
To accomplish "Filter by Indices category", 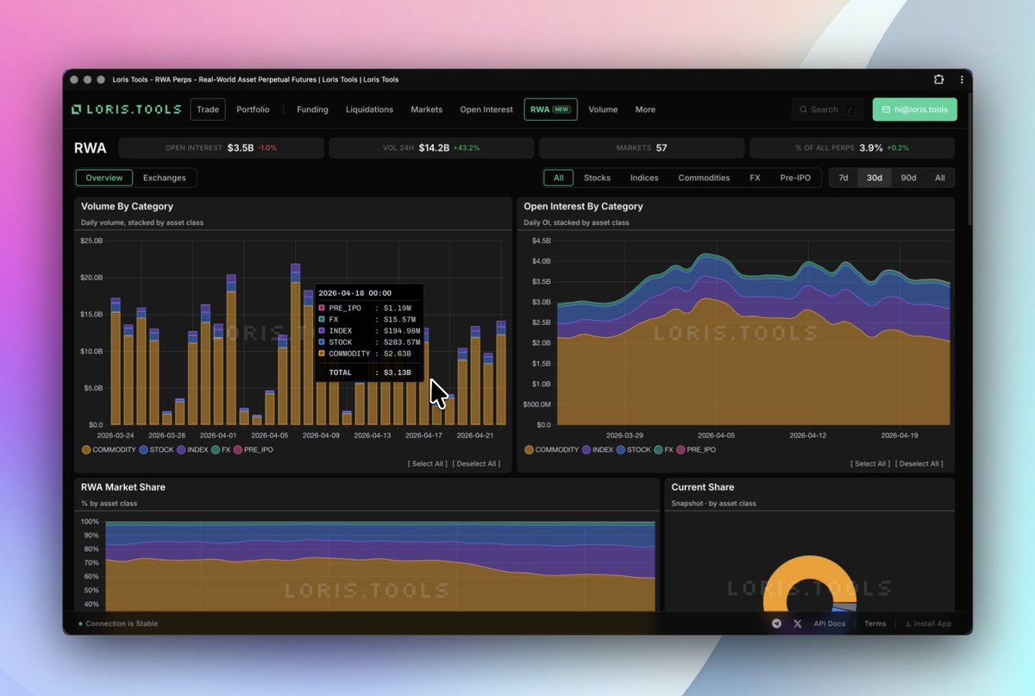I will click(644, 178).
